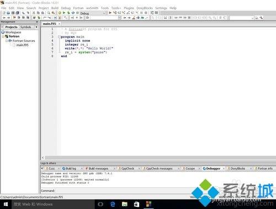Collapse the fortran project tree node
The height and width of the screenshot is (209, 276).
[x=3, y=36]
